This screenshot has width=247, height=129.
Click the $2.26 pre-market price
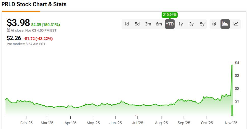[14, 38]
